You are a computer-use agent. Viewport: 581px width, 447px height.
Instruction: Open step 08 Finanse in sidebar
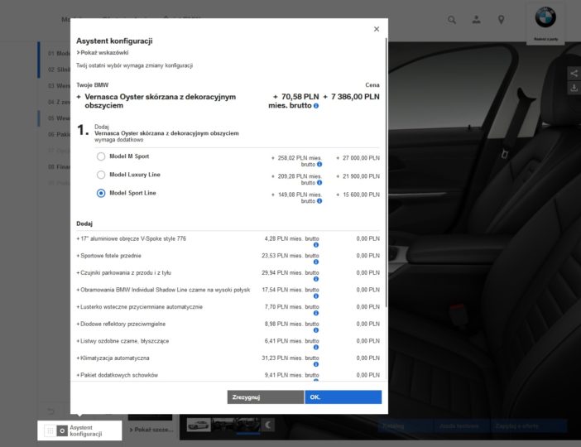click(59, 166)
